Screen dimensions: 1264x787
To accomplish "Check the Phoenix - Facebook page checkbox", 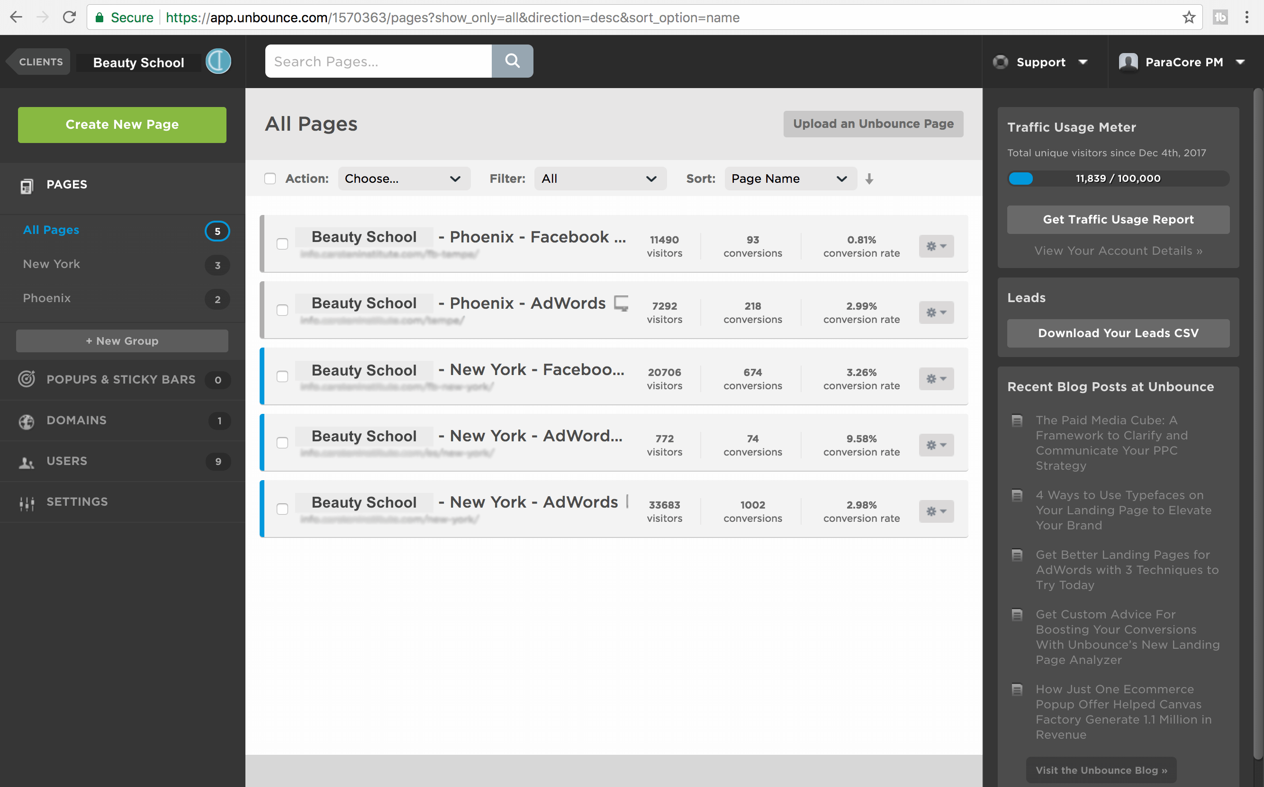I will pyautogui.click(x=282, y=243).
